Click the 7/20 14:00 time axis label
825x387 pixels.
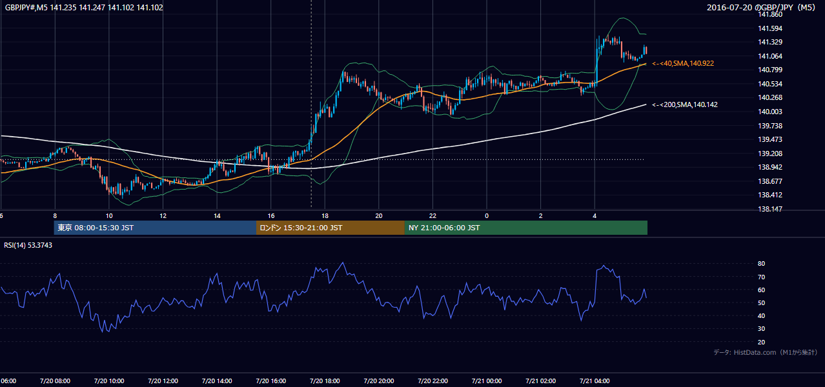[217, 381]
